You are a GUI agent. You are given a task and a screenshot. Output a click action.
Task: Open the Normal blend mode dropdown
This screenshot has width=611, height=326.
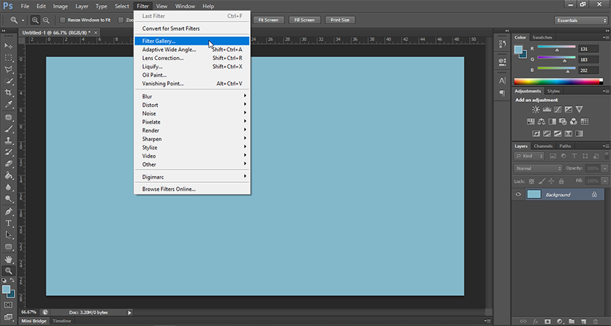click(538, 168)
